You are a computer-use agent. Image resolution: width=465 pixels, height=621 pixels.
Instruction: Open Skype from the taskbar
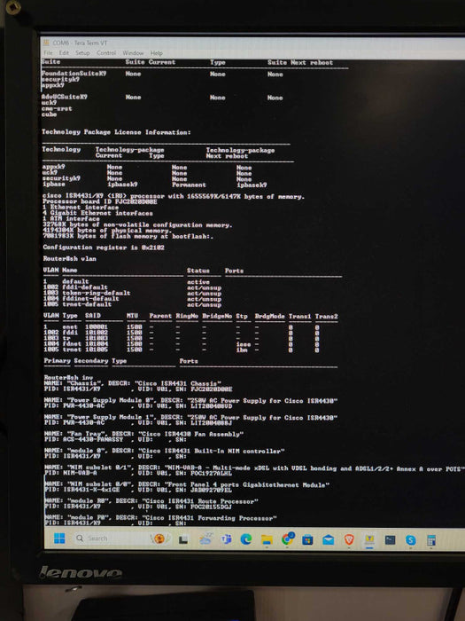point(410,539)
